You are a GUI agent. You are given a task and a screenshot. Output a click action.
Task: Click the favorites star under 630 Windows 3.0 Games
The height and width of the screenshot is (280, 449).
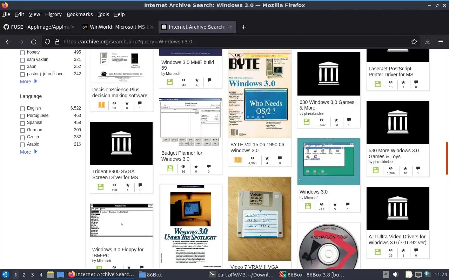tap(336, 120)
